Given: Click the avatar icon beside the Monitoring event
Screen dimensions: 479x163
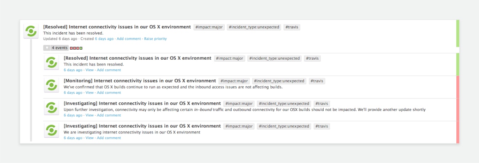Looking at the screenshot, I should point(51,85).
